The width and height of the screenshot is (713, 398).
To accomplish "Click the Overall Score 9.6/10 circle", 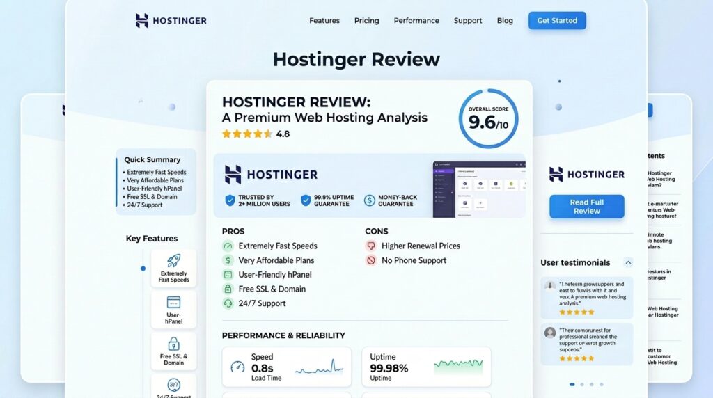I will click(x=488, y=118).
